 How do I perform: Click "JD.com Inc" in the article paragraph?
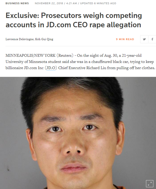(34, 68)
